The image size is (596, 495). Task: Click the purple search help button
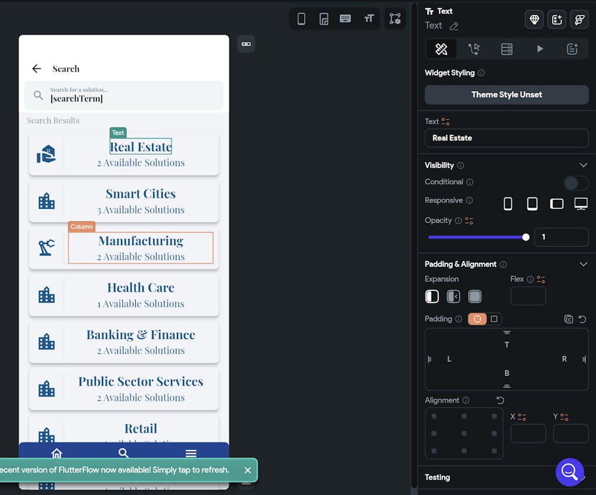click(x=569, y=472)
